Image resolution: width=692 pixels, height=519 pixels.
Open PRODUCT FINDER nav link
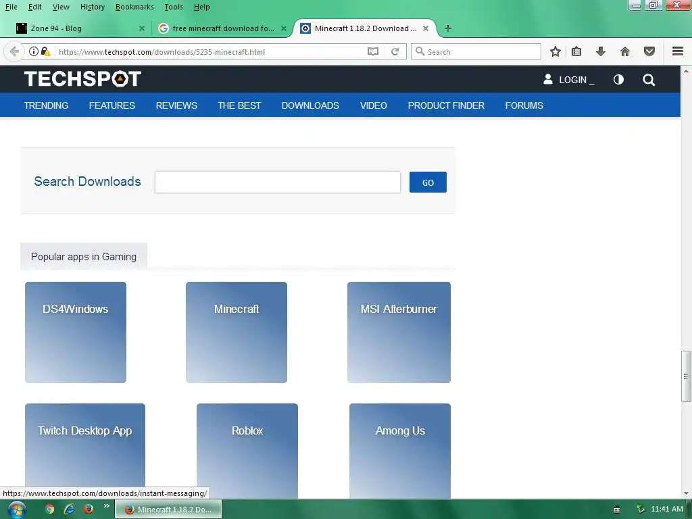[x=446, y=105]
